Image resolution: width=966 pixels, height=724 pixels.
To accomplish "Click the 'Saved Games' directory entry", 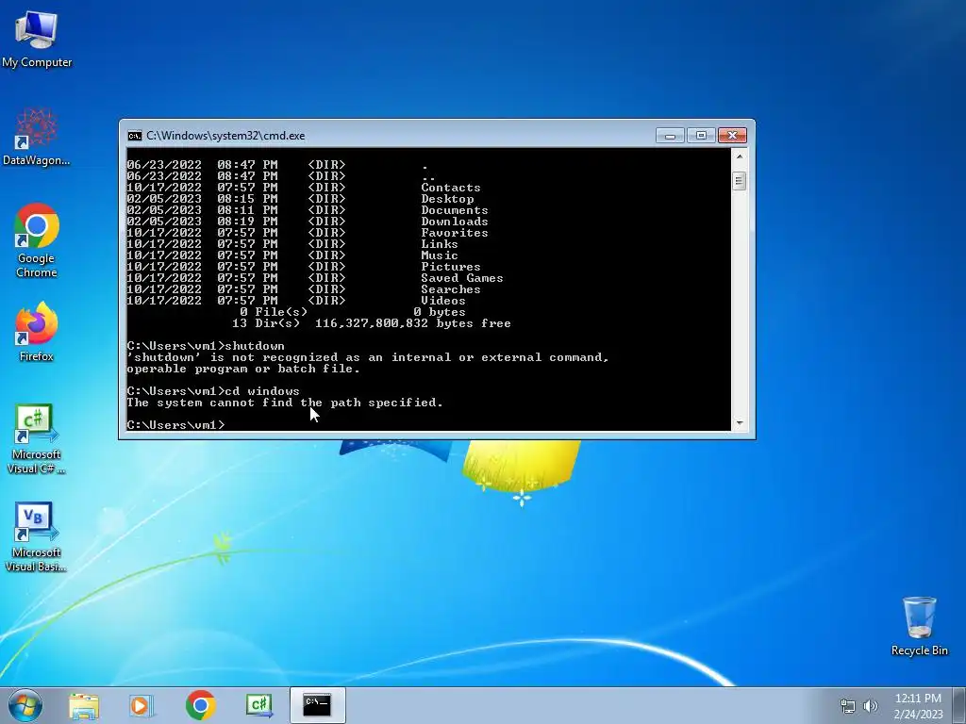I will point(462,278).
